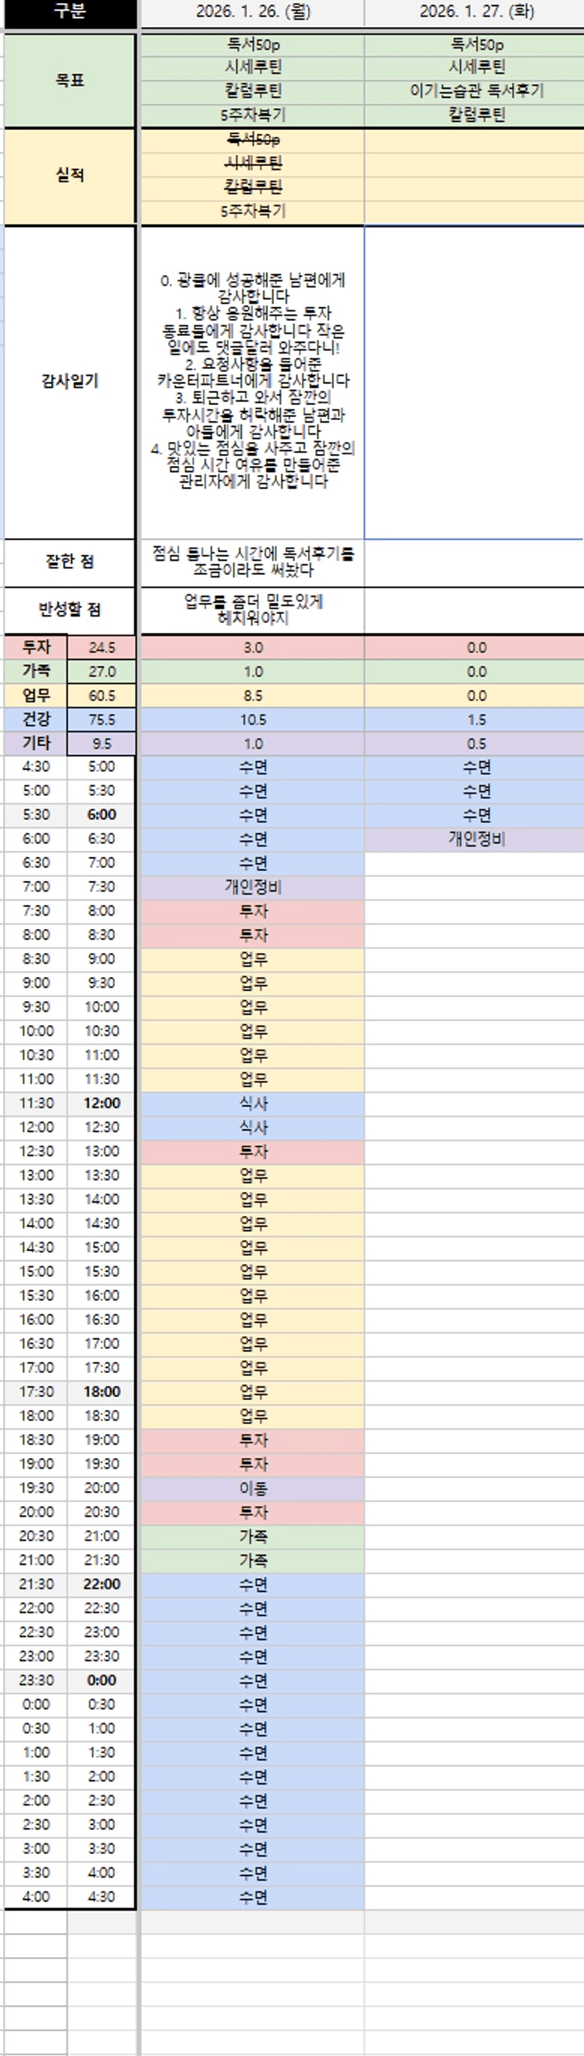584x2056 pixels.
Task: Select Monday's 건강 hours cell 10.5
Action: [x=253, y=720]
